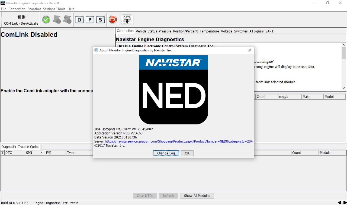The width and height of the screenshot is (347, 205).
Task: Click the green checkmark toolbar icon
Action: click(x=46, y=19)
